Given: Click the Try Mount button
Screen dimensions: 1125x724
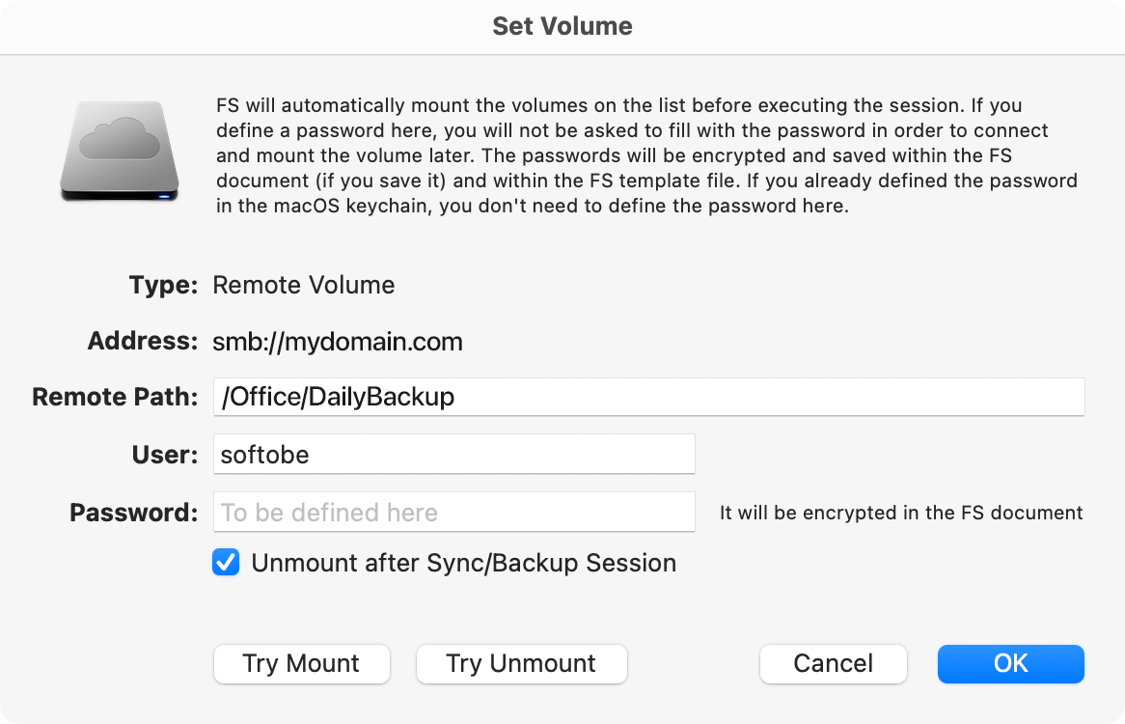Looking at the screenshot, I should pos(301,664).
